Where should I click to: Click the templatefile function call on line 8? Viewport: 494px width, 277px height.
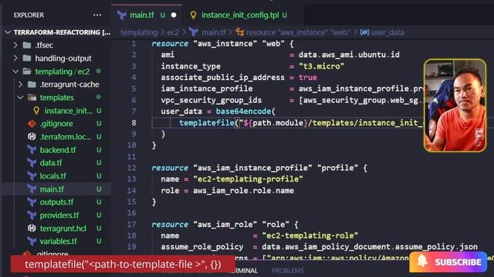point(207,123)
